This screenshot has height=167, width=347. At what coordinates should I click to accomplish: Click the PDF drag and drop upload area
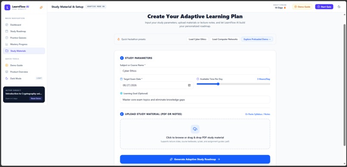(x=195, y=134)
